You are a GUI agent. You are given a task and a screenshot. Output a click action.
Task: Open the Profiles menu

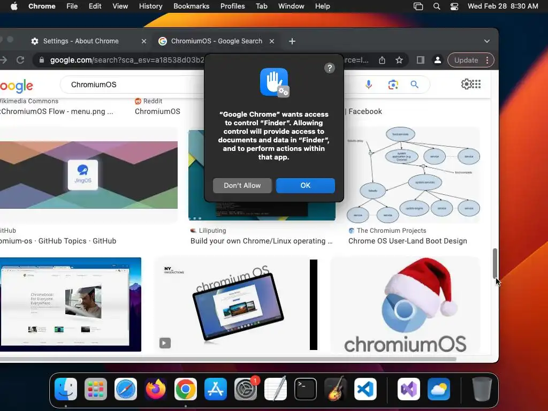point(232,6)
